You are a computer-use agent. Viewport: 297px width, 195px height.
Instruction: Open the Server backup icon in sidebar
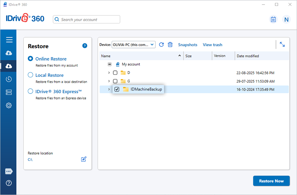(x=9, y=92)
